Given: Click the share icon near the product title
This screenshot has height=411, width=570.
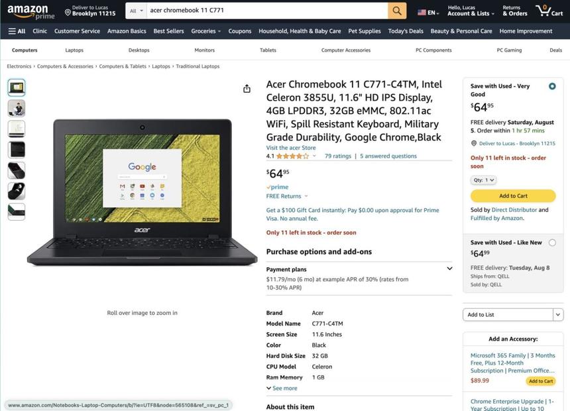Looking at the screenshot, I should click(x=247, y=88).
